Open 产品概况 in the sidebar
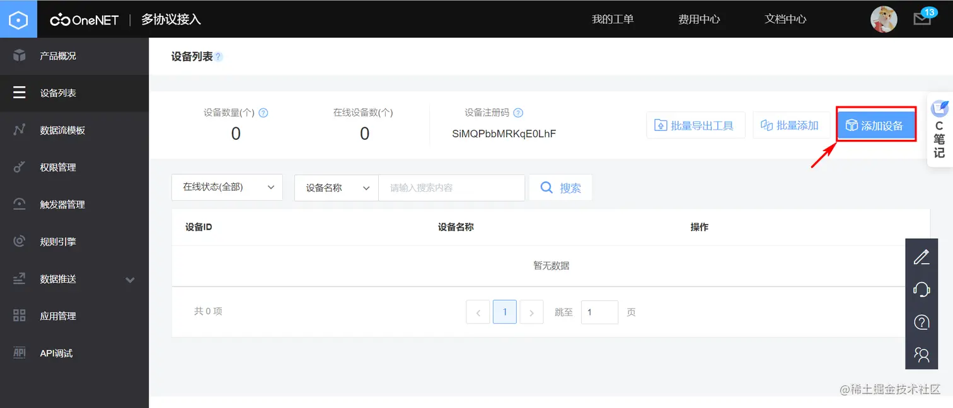The height and width of the screenshot is (408, 953). pyautogui.click(x=58, y=55)
